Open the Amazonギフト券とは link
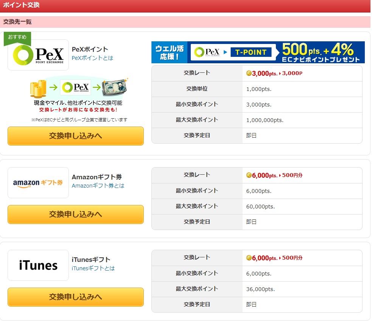The width and height of the screenshot is (372, 321). pyautogui.click(x=98, y=186)
